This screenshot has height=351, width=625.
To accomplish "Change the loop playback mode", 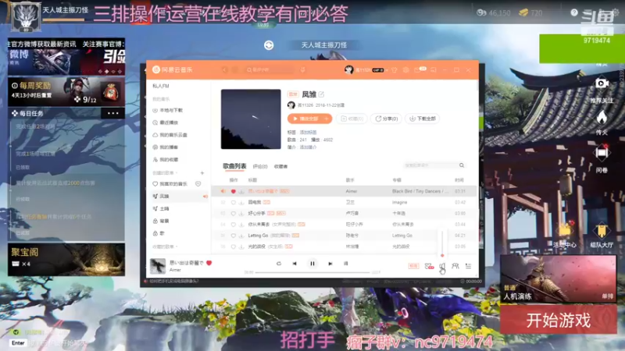I will pyautogui.click(x=279, y=264).
